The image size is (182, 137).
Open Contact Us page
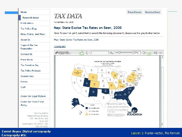[27, 54]
